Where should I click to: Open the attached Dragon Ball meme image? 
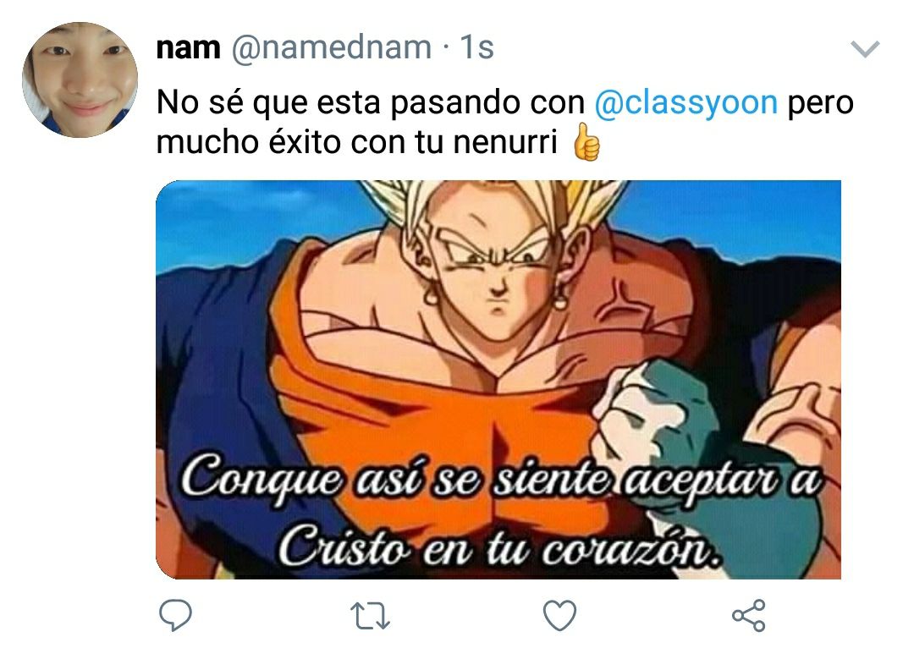pyautogui.click(x=498, y=379)
